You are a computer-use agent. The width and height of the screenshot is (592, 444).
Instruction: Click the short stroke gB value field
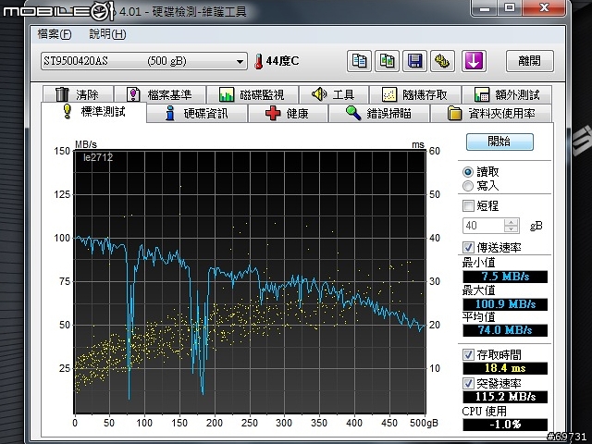[483, 226]
